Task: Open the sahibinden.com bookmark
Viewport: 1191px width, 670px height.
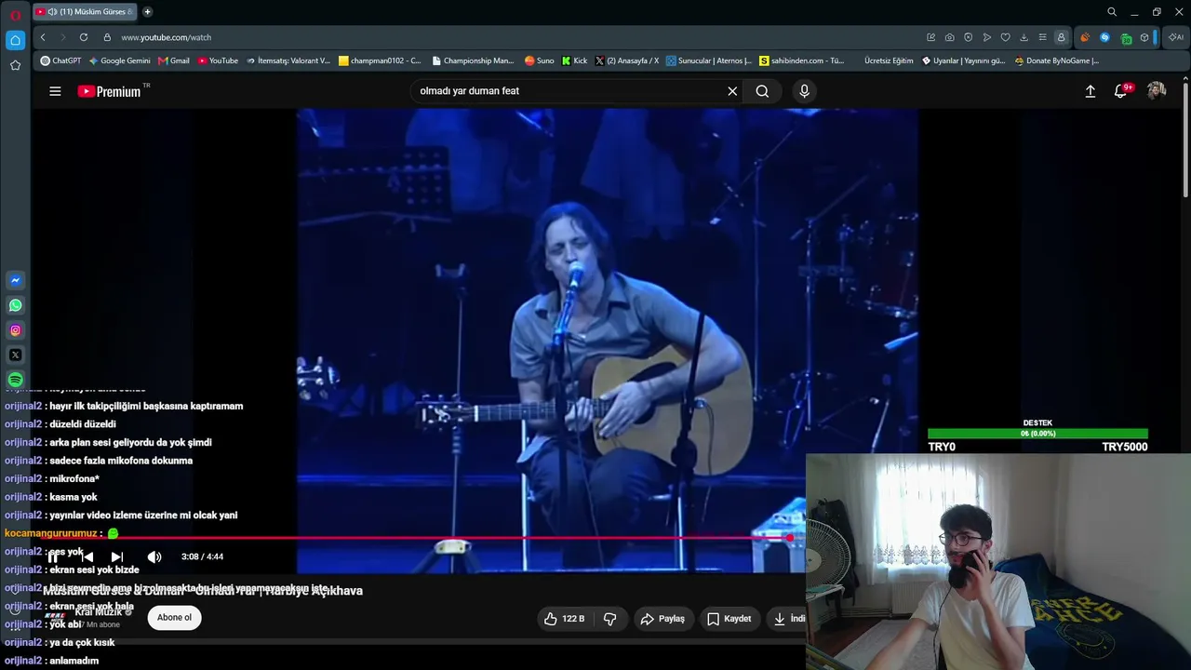Action: [x=802, y=60]
